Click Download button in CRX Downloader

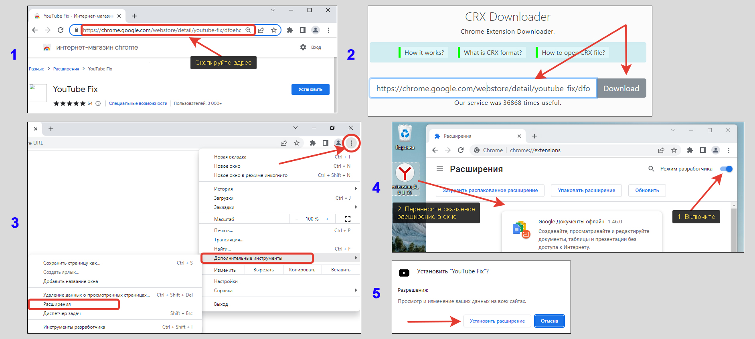(x=621, y=88)
